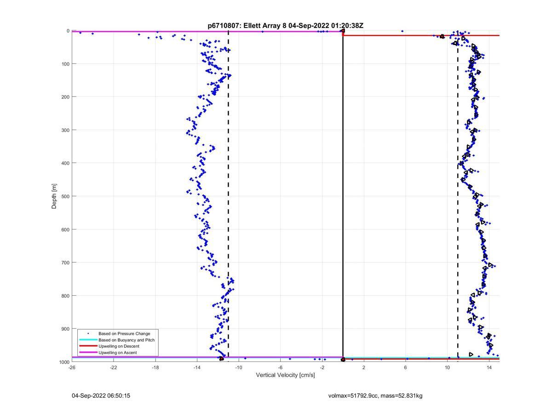Click the x-axis tick label 10

[448, 367]
